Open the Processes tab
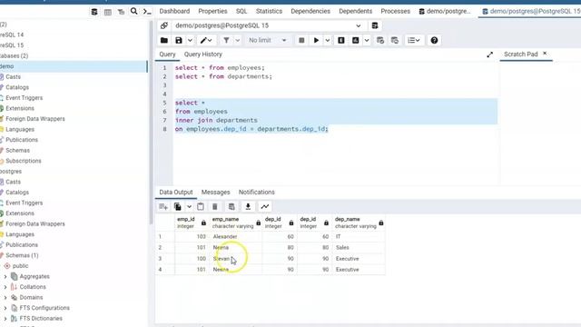581x327 pixels. point(396,11)
